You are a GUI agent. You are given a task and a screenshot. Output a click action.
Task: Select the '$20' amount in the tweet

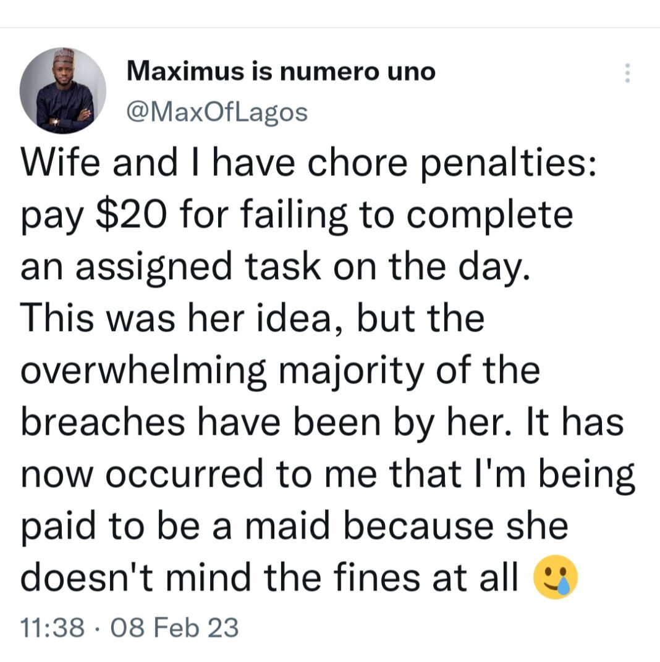[131, 214]
